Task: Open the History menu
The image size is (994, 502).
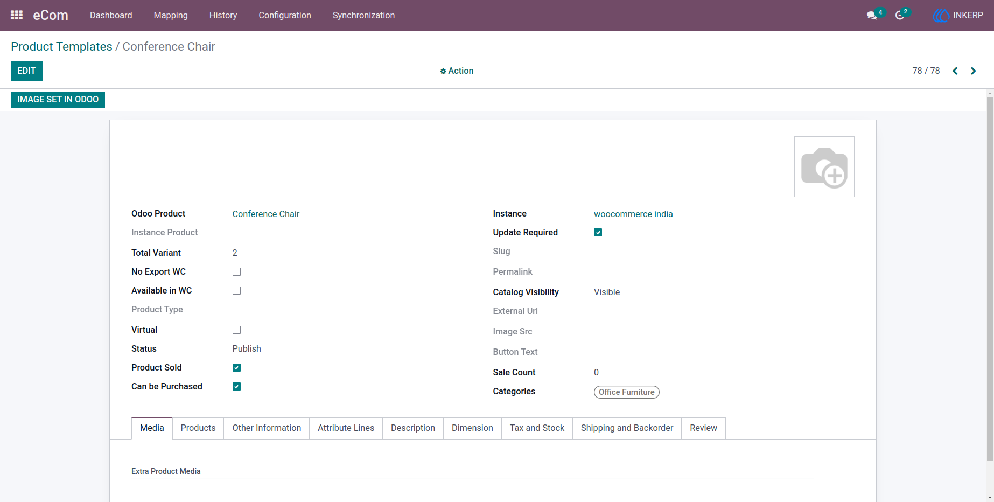Action: pos(223,16)
